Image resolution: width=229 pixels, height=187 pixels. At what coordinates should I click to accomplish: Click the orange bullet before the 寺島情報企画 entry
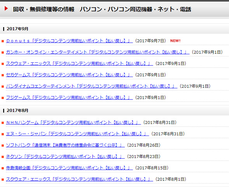(x=3, y=168)
